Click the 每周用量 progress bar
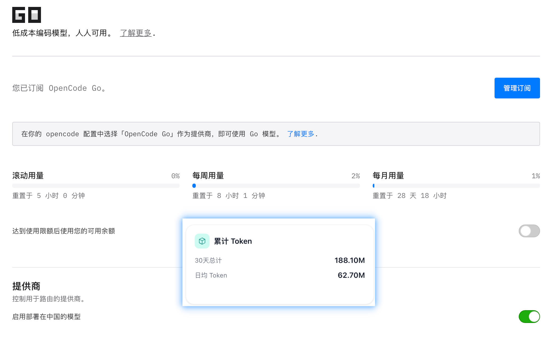The image size is (556, 340). (276, 186)
